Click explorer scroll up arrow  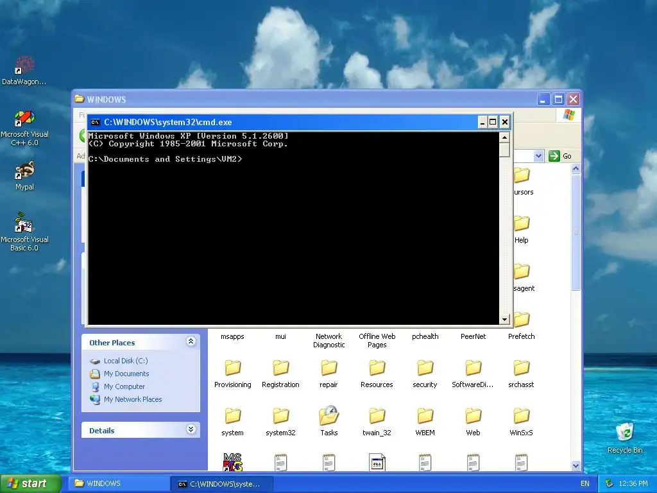pyautogui.click(x=576, y=169)
